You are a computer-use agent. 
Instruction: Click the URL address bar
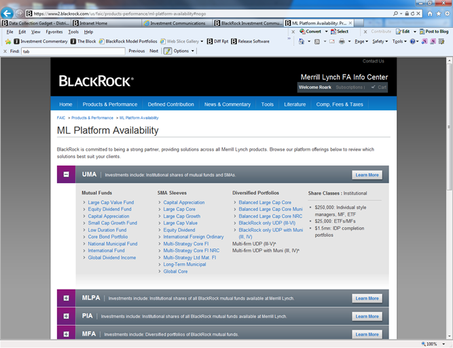coord(209,14)
